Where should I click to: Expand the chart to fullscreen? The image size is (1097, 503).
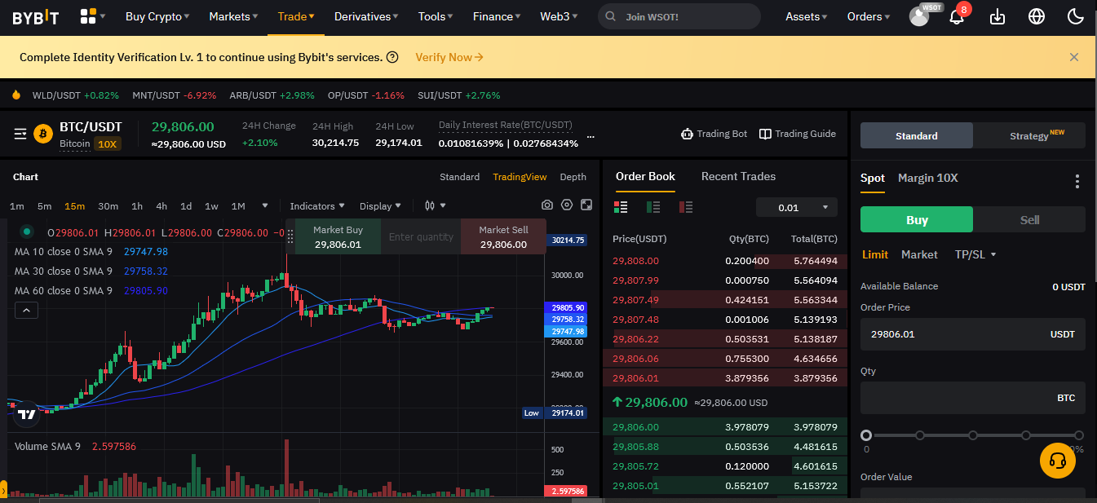coord(586,205)
